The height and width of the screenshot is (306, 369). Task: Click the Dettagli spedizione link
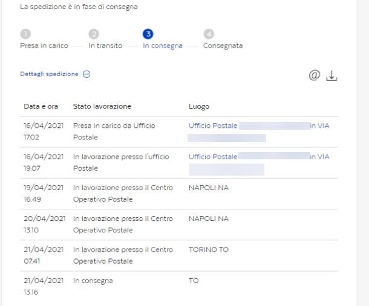point(49,74)
